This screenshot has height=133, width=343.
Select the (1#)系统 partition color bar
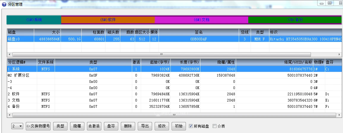(34, 20)
